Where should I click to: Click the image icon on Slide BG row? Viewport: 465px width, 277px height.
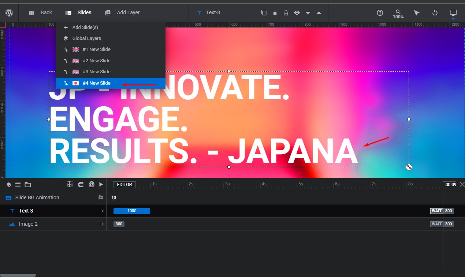click(x=100, y=197)
